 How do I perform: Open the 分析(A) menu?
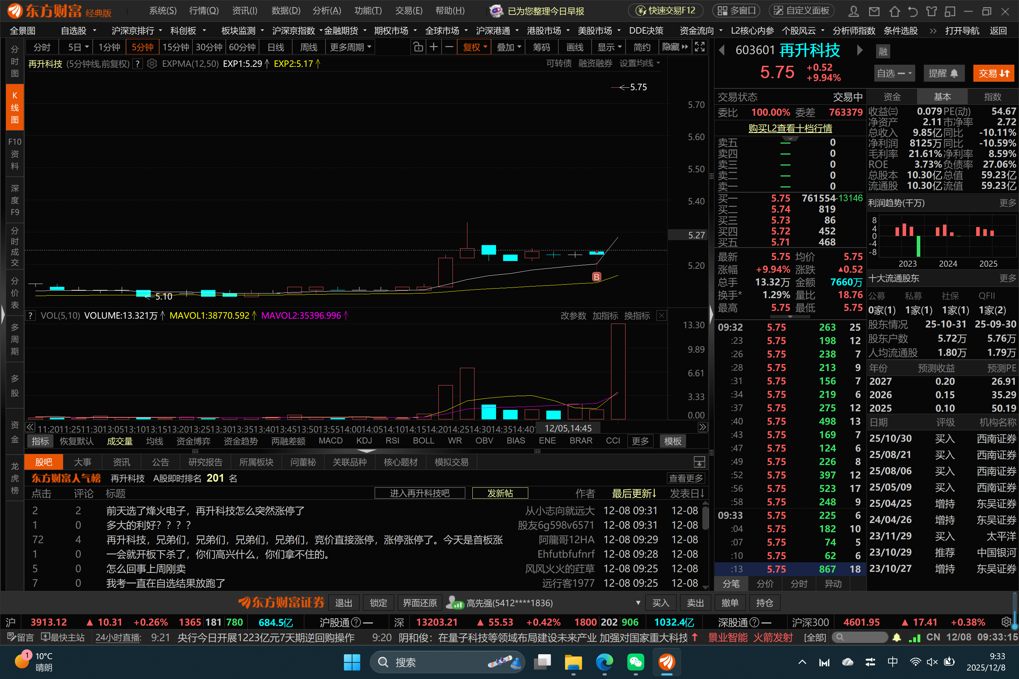point(326,11)
